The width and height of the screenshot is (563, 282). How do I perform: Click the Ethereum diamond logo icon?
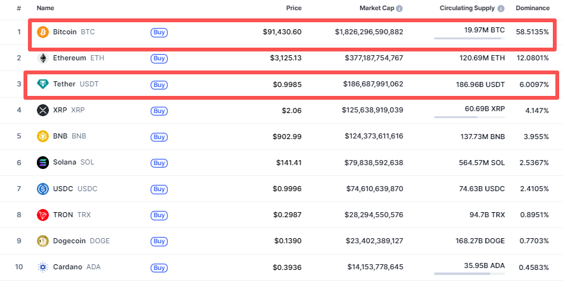43,58
